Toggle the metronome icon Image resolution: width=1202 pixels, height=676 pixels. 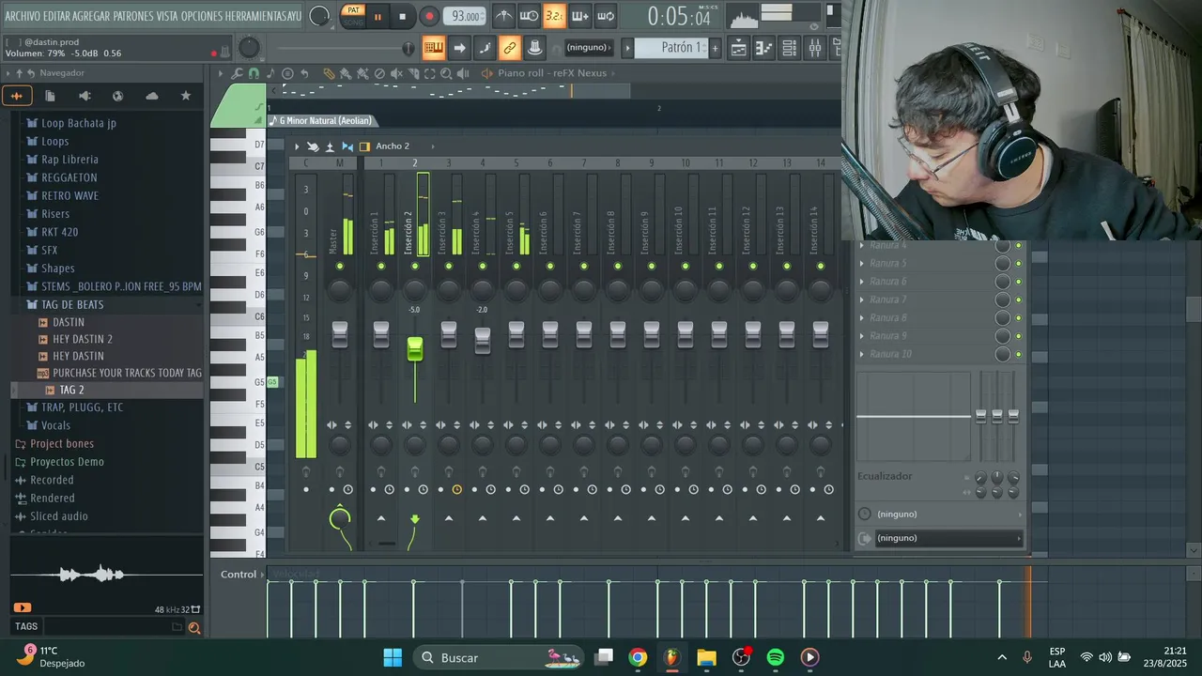[x=504, y=16]
